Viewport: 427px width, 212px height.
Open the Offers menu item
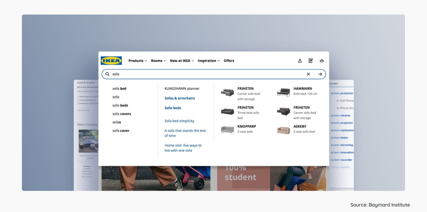pos(229,61)
